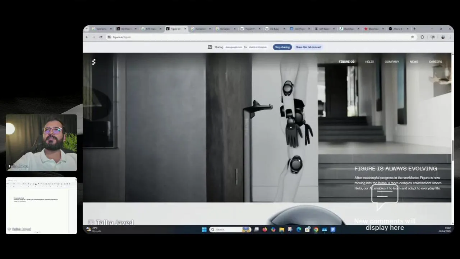Open CAREERS in site navigation
This screenshot has height=259, width=460.
tap(435, 62)
